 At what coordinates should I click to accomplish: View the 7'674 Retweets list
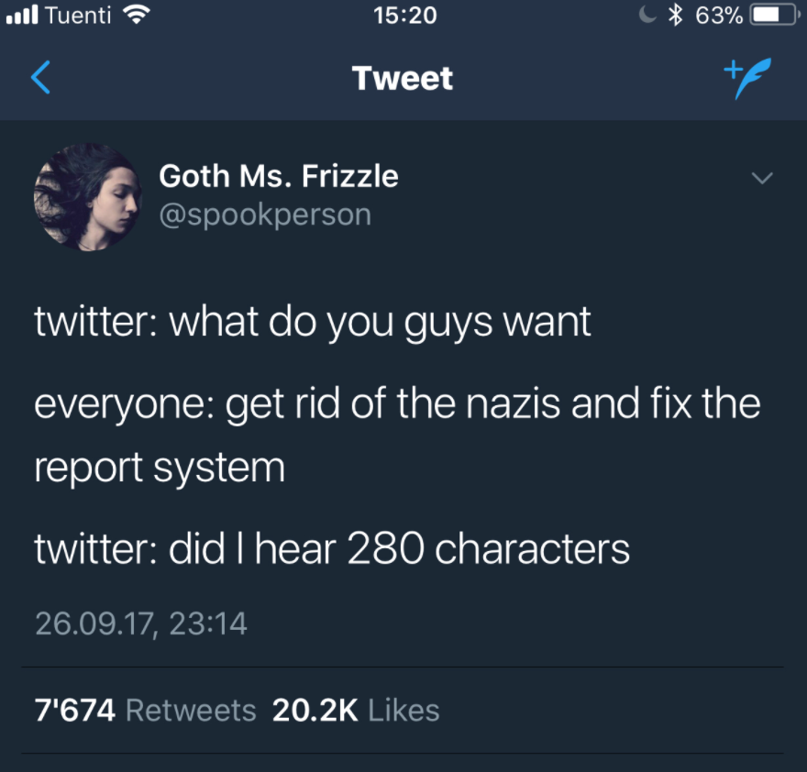(x=145, y=711)
